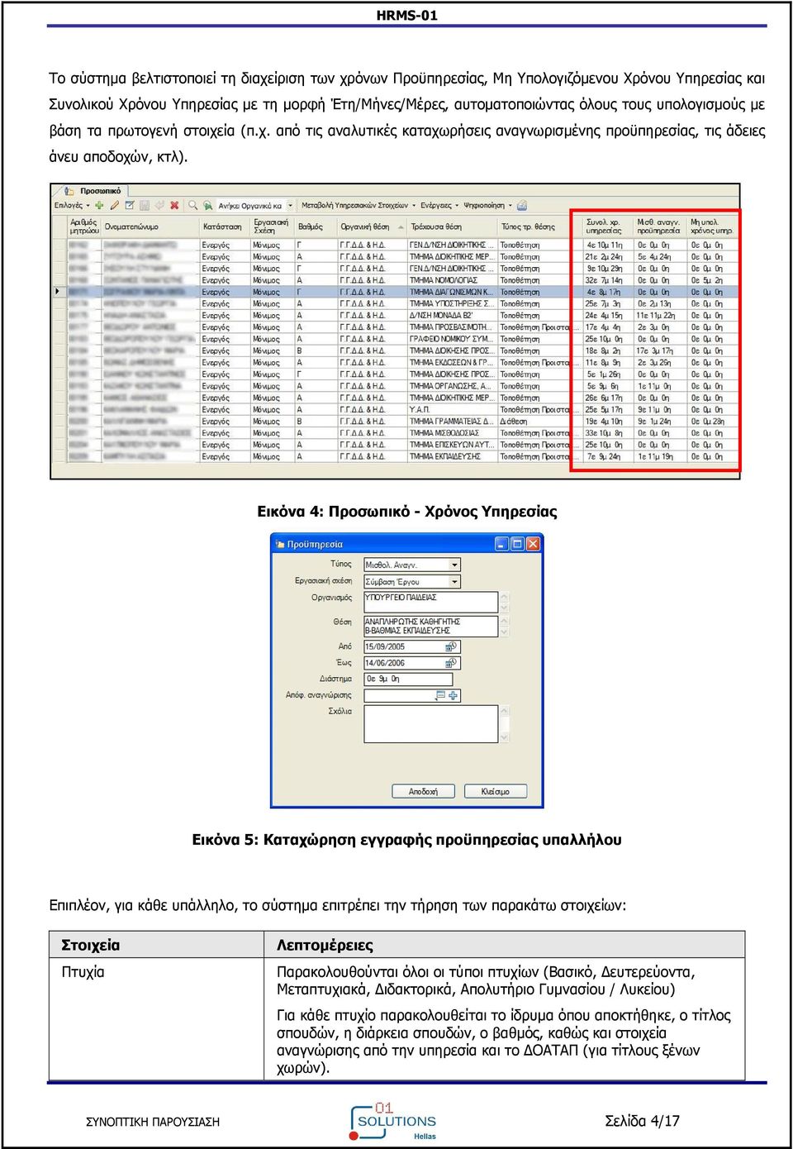Click the red X delete toolbar icon
The image size is (793, 1149).
[174, 205]
